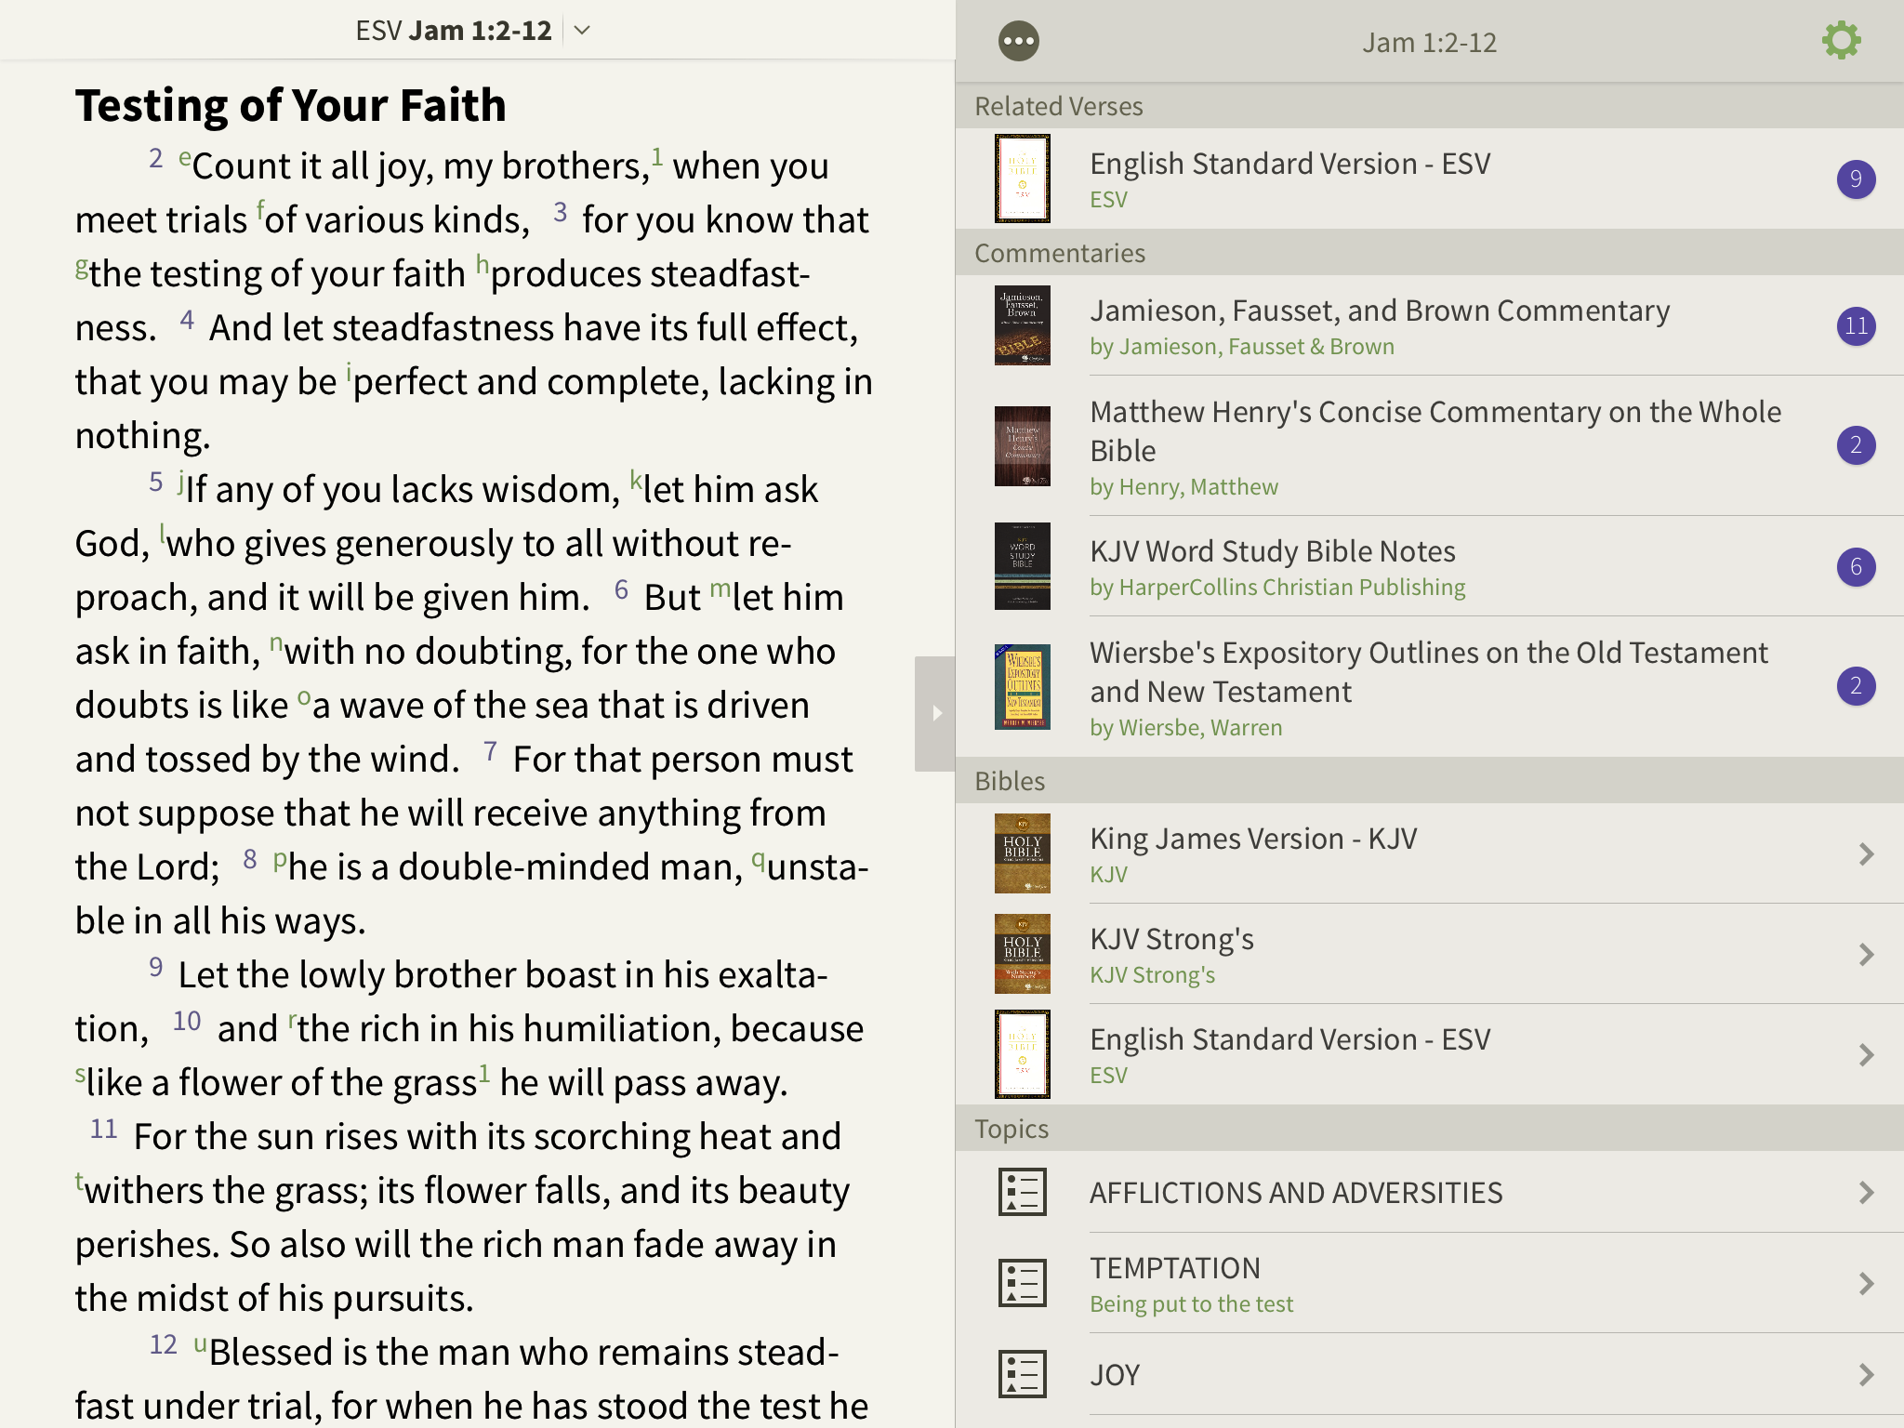Tap chevron for Temptation topic
Image resolution: width=1904 pixels, height=1428 pixels.
point(1866,1283)
